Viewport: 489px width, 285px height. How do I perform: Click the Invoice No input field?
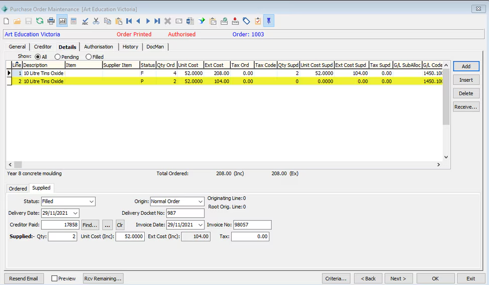coord(252,225)
